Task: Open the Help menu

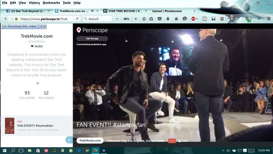Action: pos(77,3)
